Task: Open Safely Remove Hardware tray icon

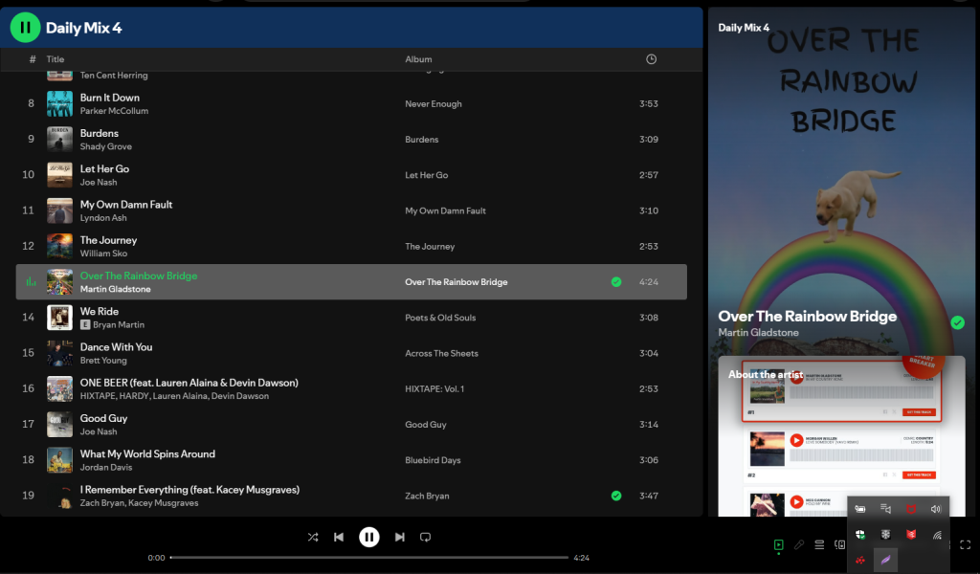Action: tap(860, 509)
